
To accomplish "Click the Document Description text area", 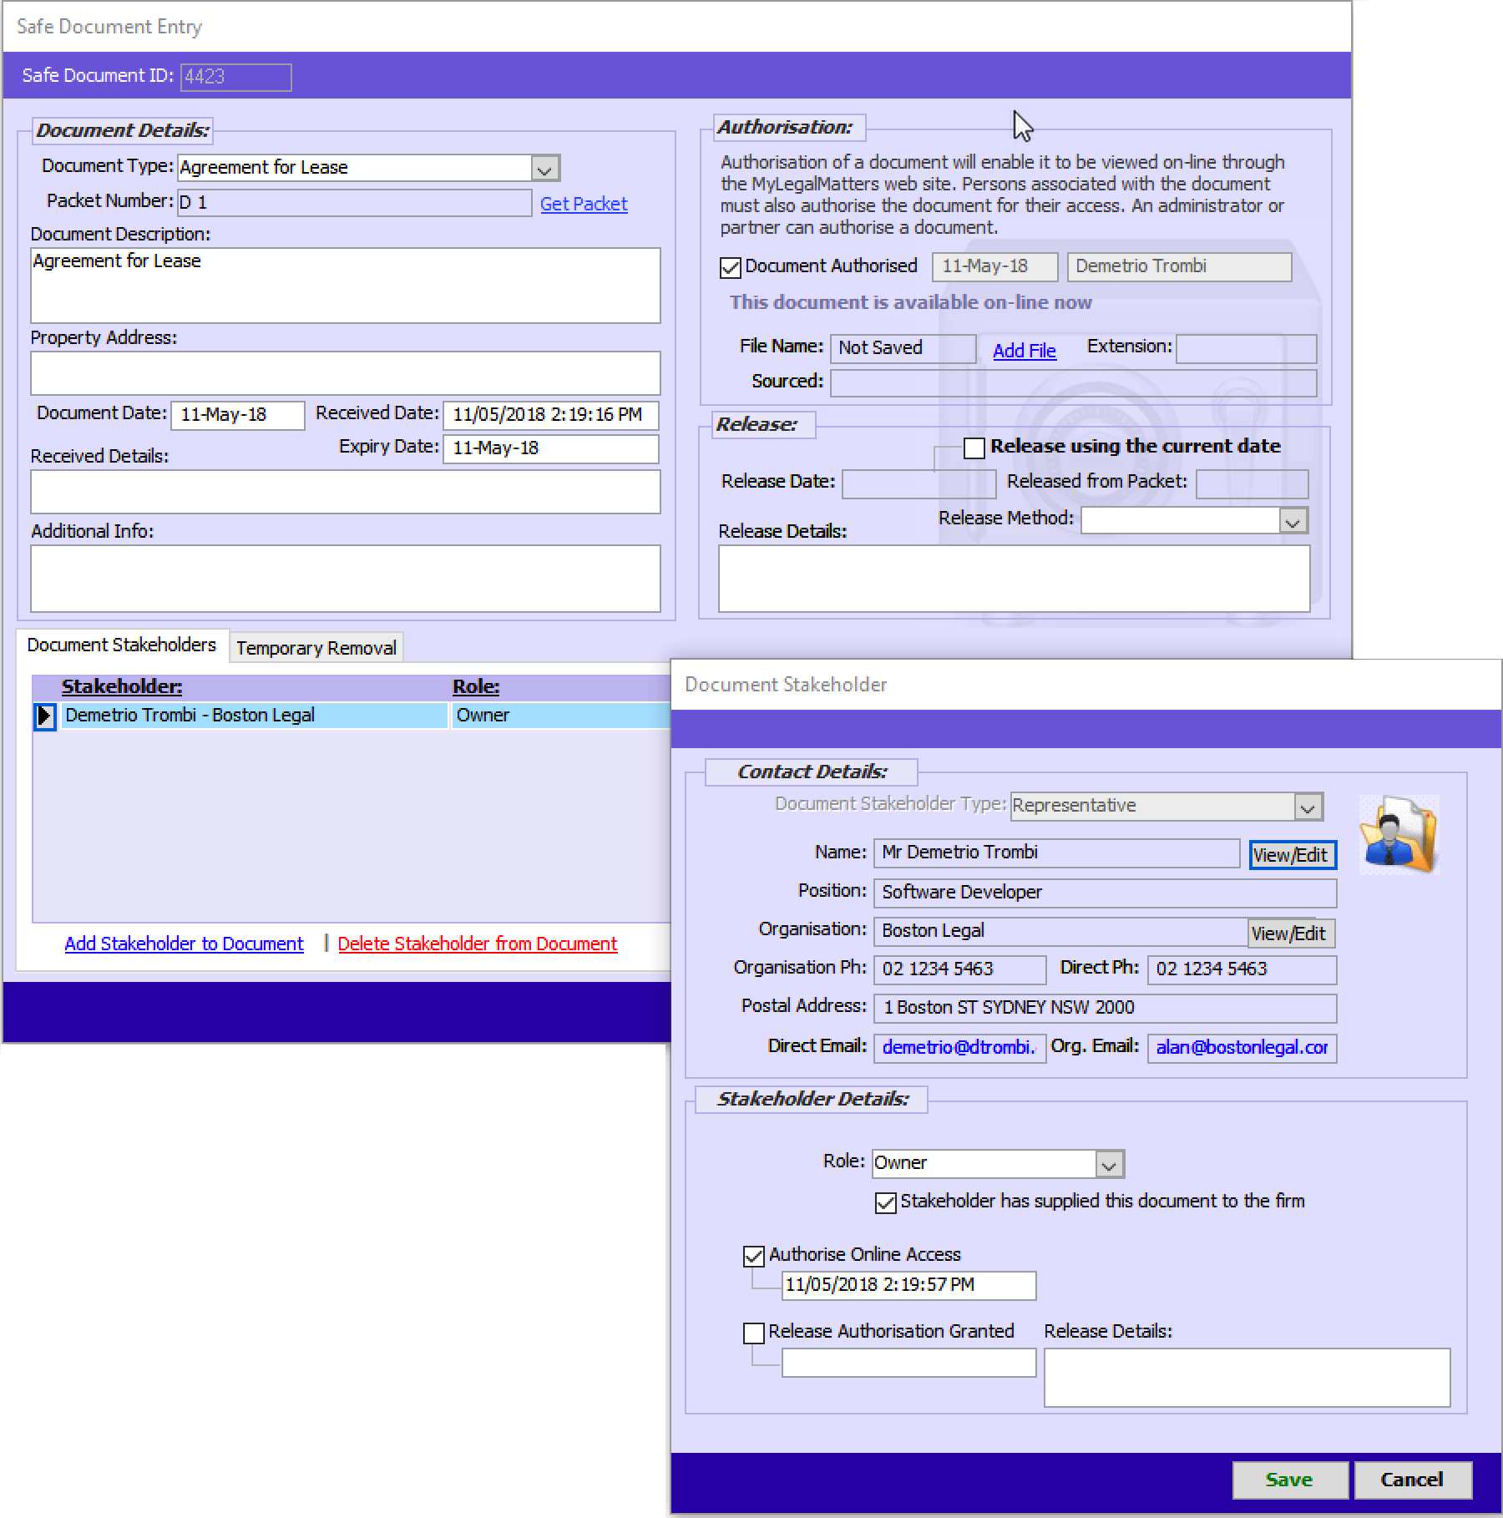I will [x=346, y=286].
